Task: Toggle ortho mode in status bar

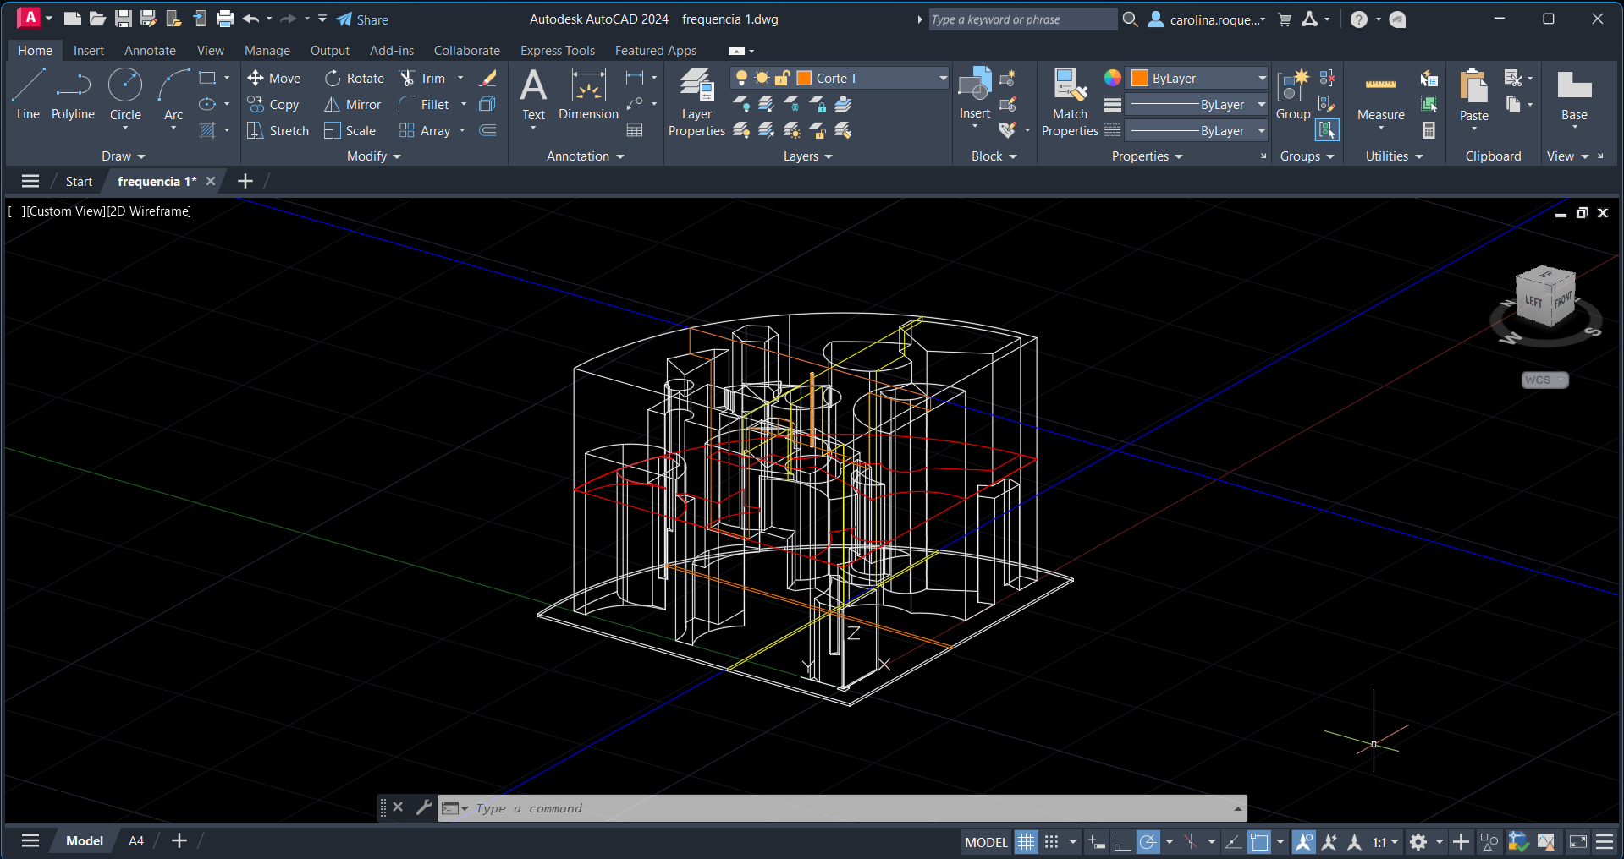Action: 1122,841
